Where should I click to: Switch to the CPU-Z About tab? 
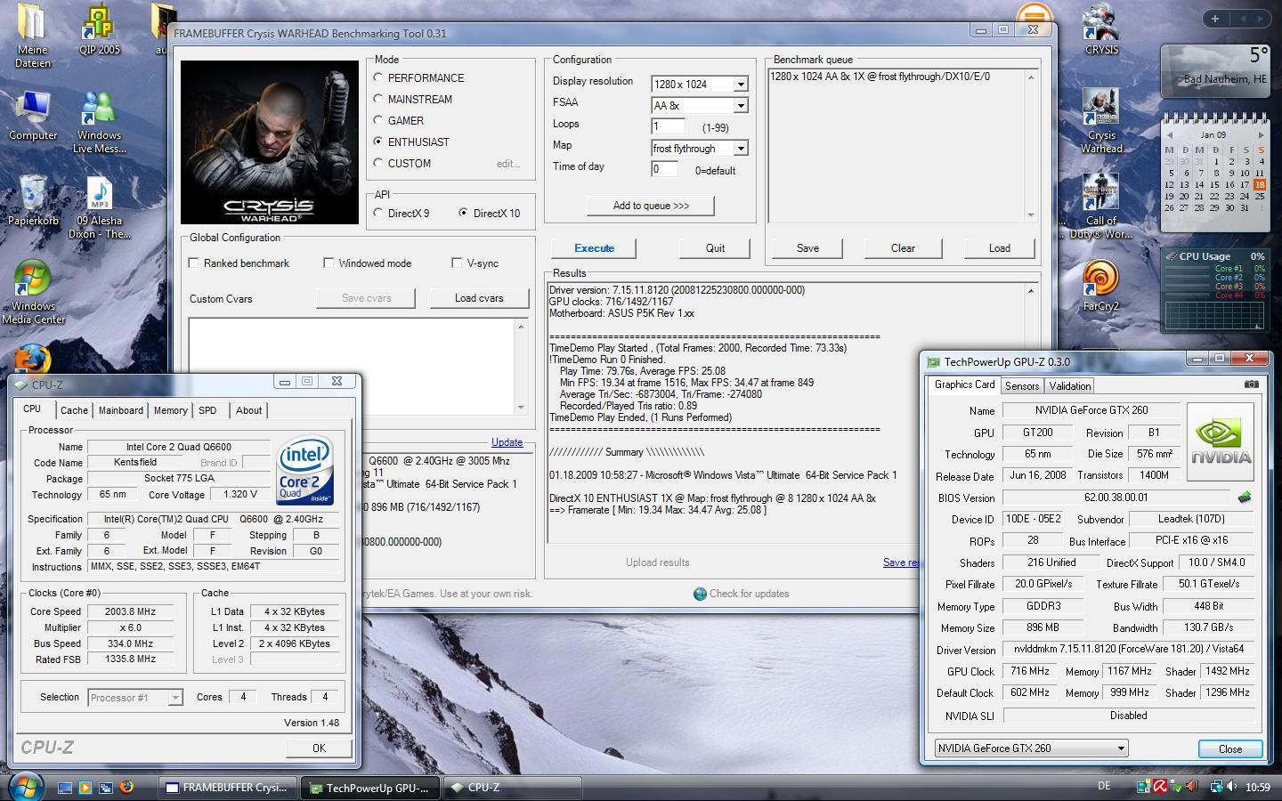(x=248, y=410)
